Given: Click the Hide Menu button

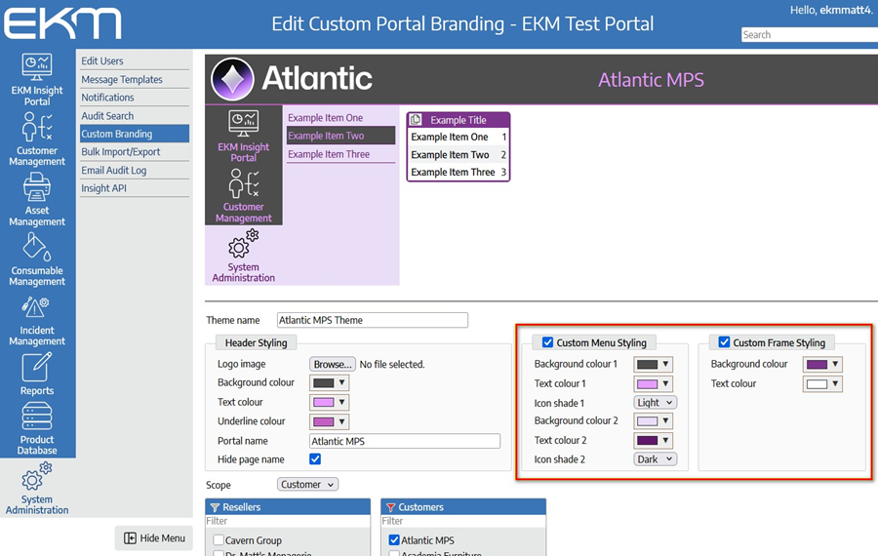Looking at the screenshot, I should 154,538.
